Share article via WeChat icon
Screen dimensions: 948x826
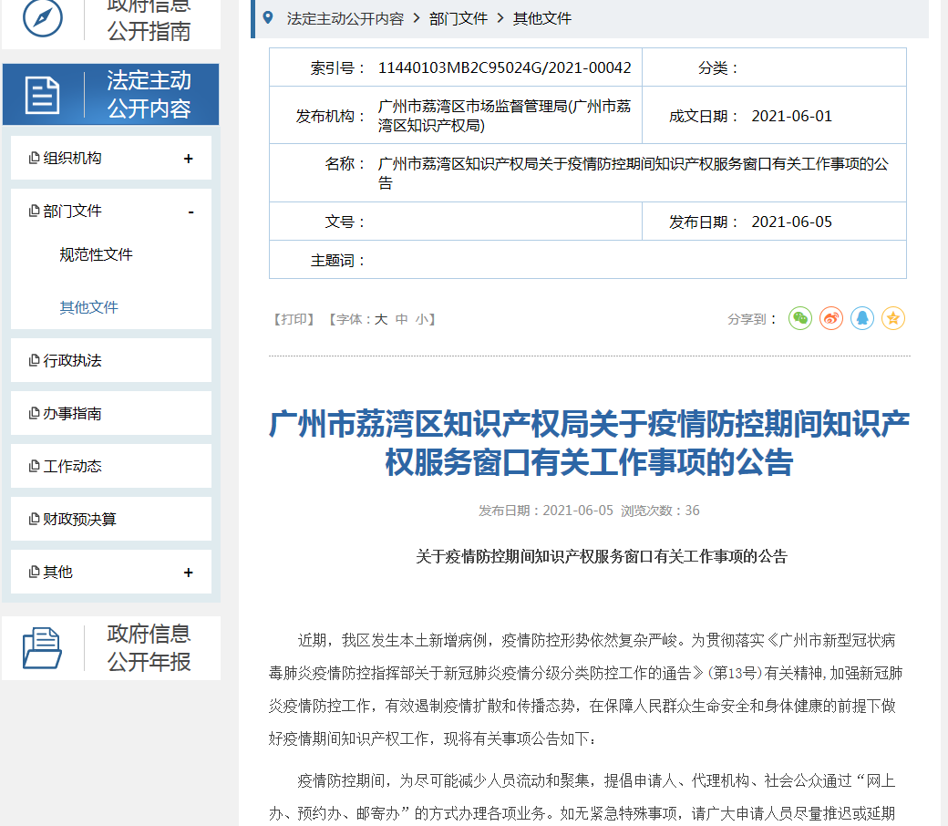pos(800,318)
